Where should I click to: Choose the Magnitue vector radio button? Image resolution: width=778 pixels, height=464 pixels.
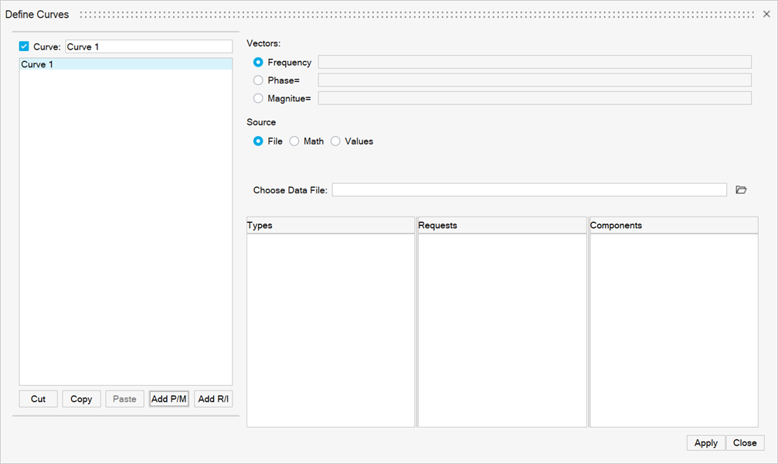[x=258, y=98]
